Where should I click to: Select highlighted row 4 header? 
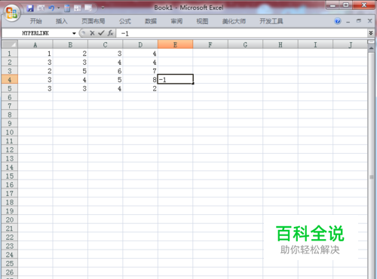tap(10, 80)
